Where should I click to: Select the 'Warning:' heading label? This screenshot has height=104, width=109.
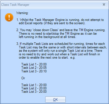coord(22,13)
